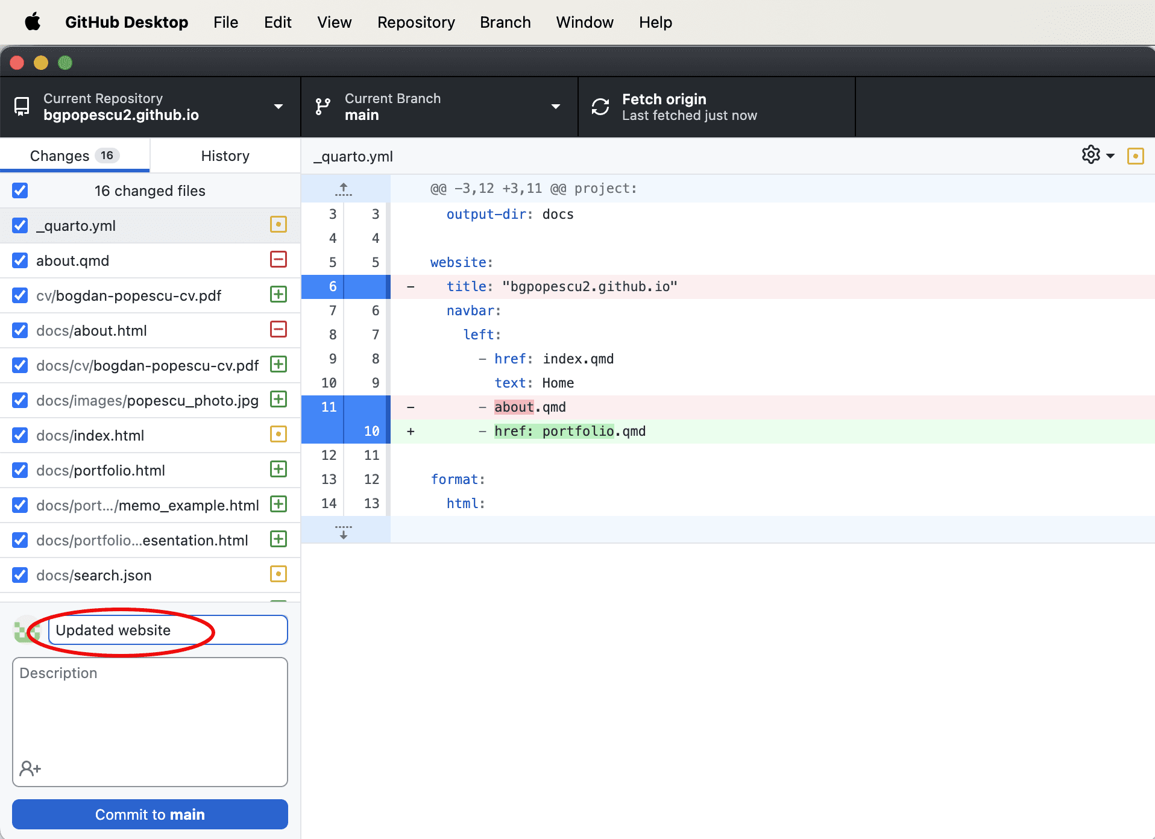Image resolution: width=1155 pixels, height=839 pixels.
Task: Expand the diff downward below line 14
Action: (x=344, y=531)
